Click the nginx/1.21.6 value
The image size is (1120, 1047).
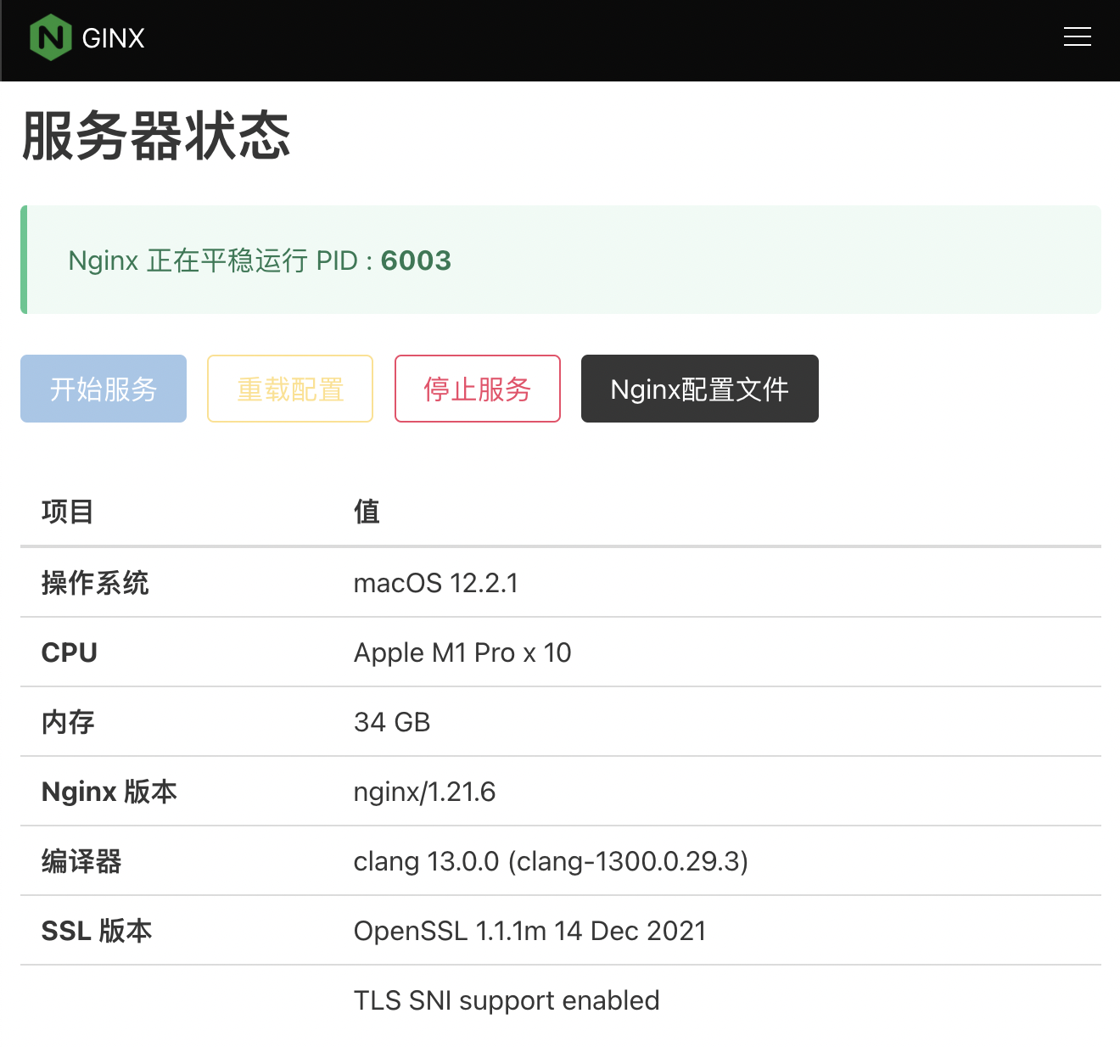pos(424,792)
